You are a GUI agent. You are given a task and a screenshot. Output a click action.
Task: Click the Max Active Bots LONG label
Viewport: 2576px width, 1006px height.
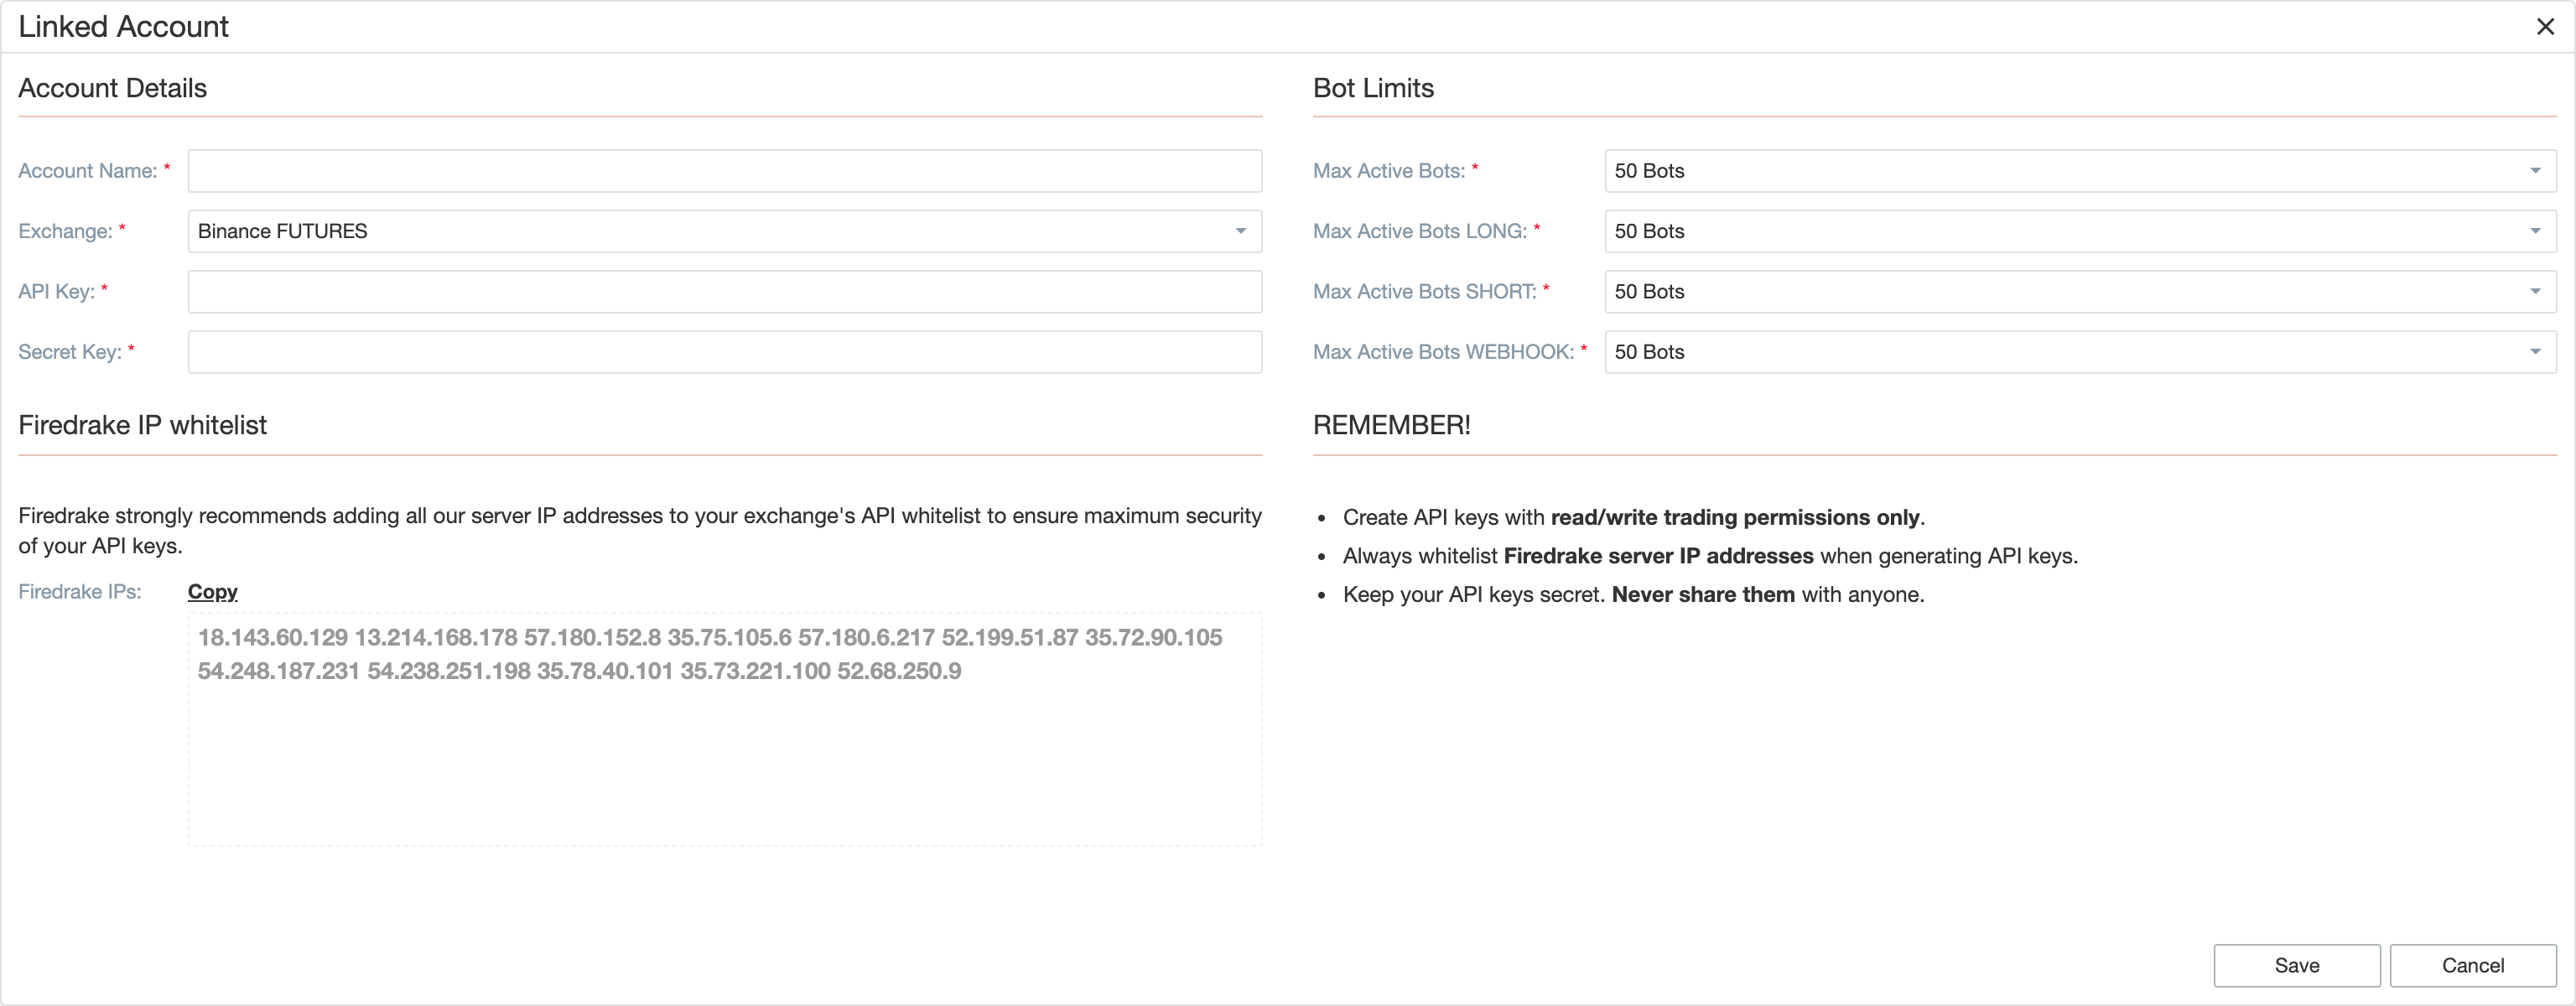coord(1420,231)
